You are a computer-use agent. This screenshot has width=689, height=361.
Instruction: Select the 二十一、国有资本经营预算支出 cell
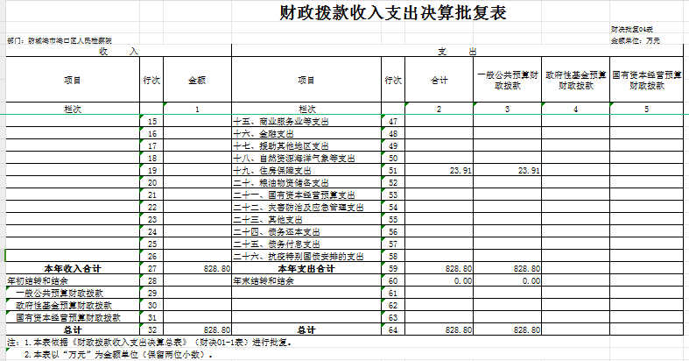pyautogui.click(x=306, y=195)
